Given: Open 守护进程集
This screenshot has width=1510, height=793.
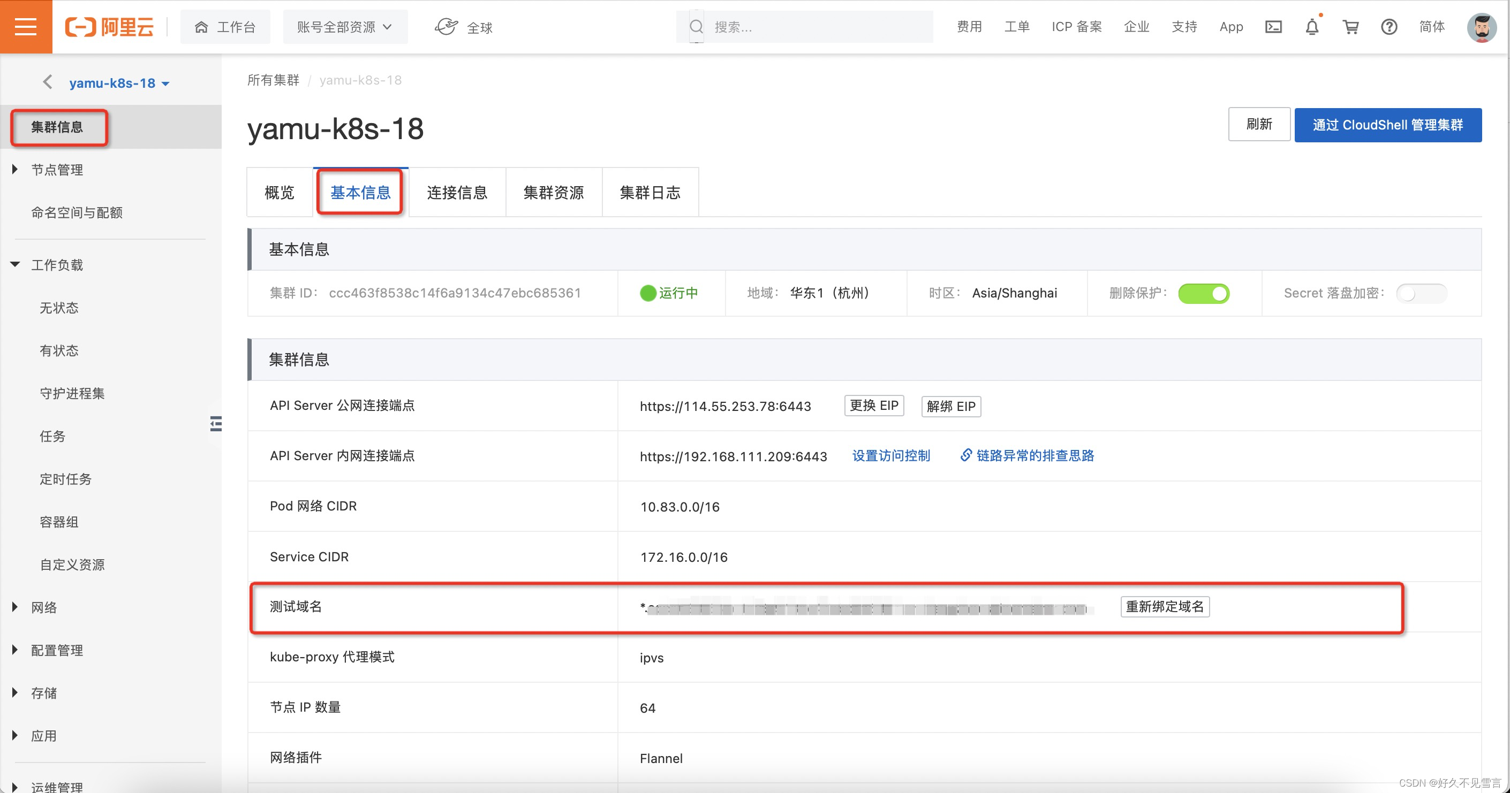Looking at the screenshot, I should pos(72,393).
